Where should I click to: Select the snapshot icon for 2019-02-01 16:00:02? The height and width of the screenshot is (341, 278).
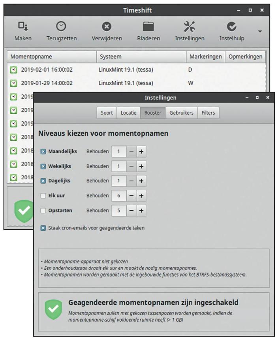click(x=13, y=70)
